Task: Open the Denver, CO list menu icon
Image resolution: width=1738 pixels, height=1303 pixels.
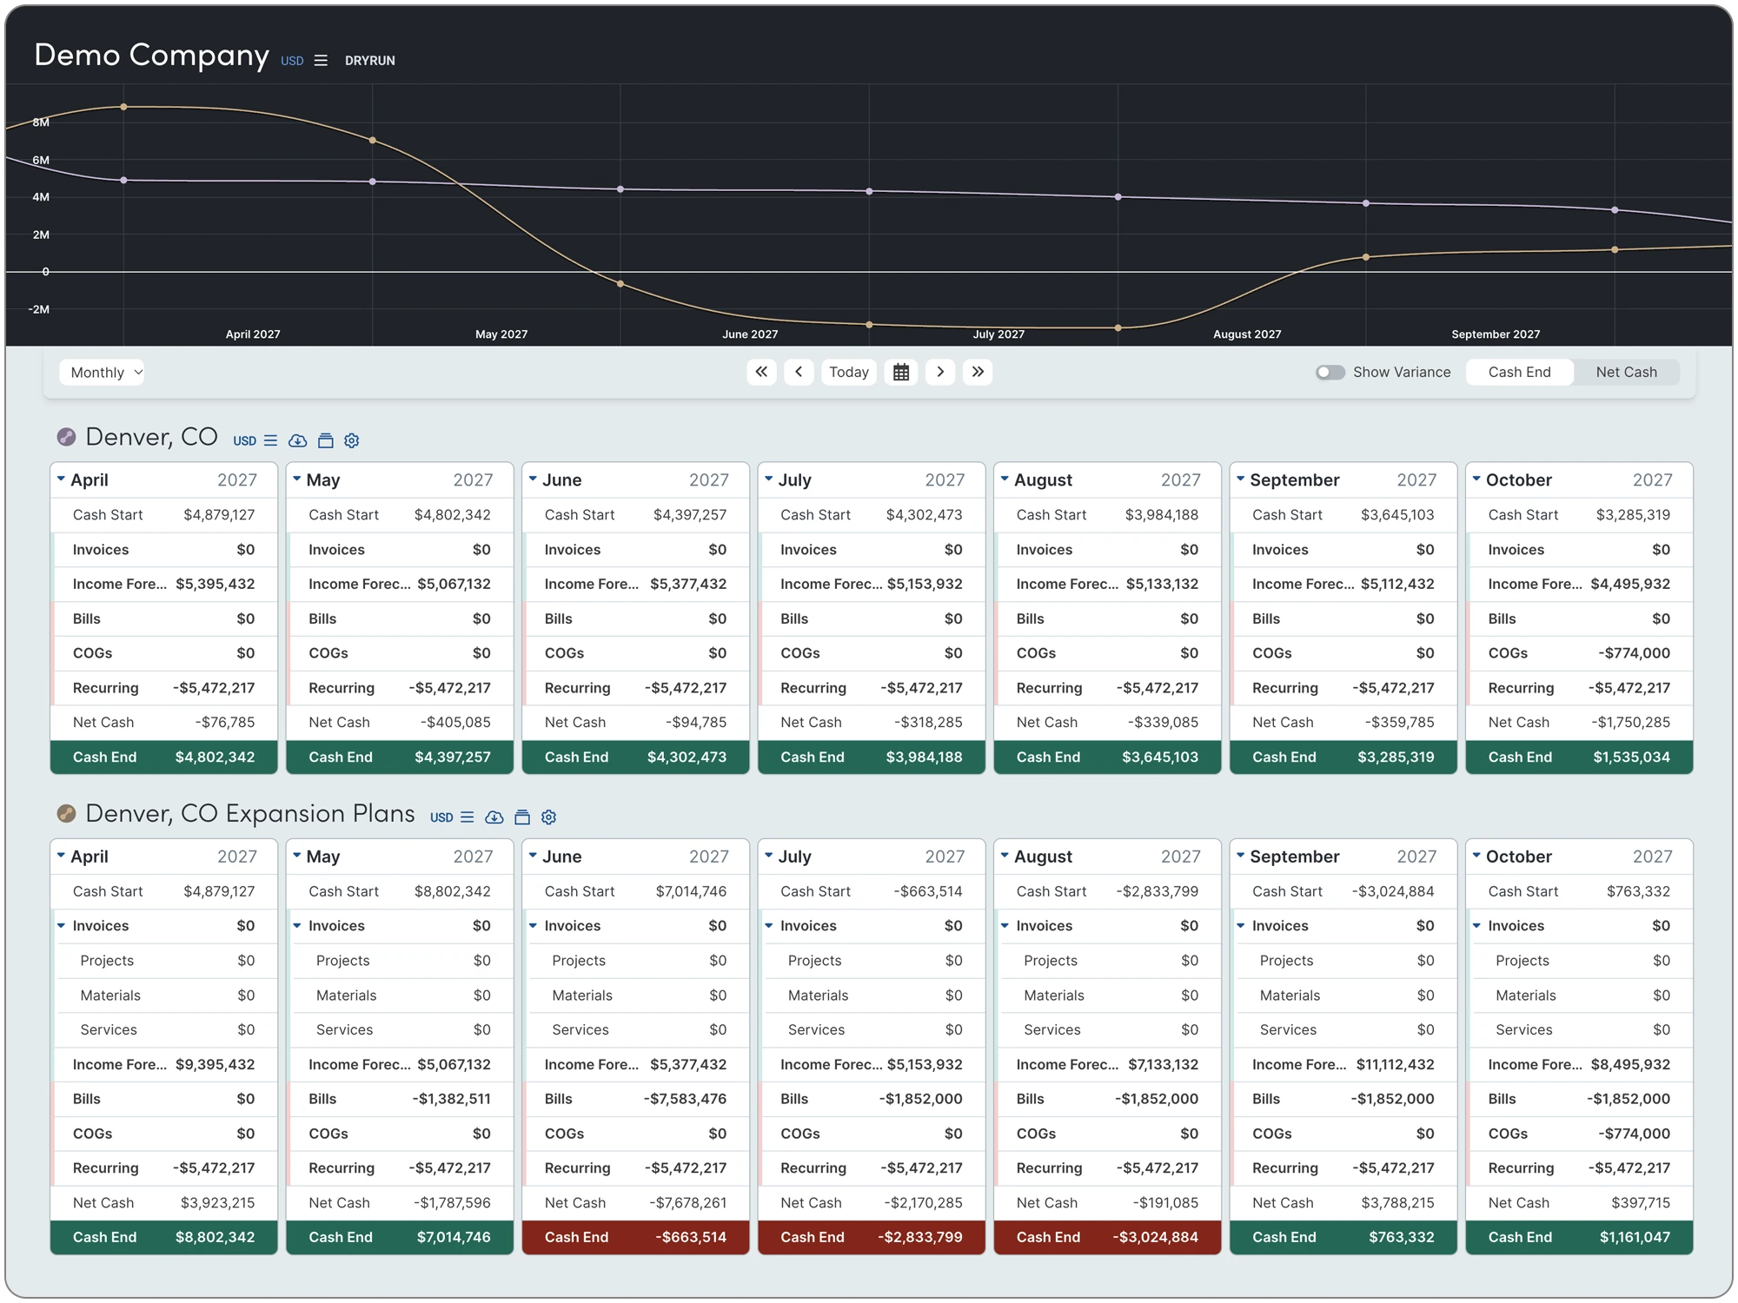Action: pos(270,441)
